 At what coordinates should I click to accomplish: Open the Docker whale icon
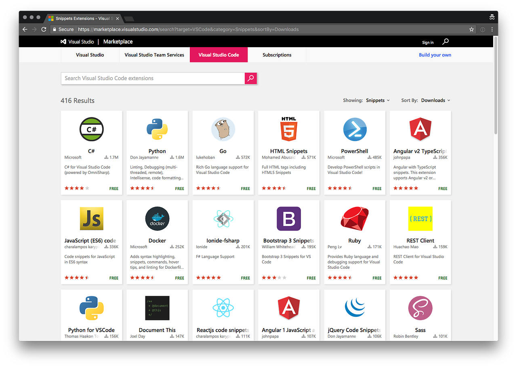[157, 218]
